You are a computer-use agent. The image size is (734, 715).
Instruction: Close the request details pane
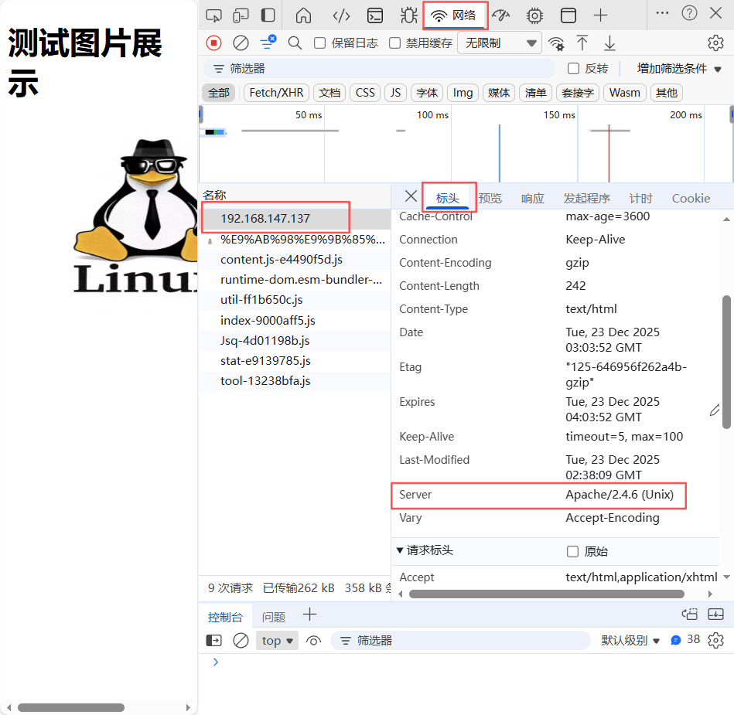[x=411, y=196]
